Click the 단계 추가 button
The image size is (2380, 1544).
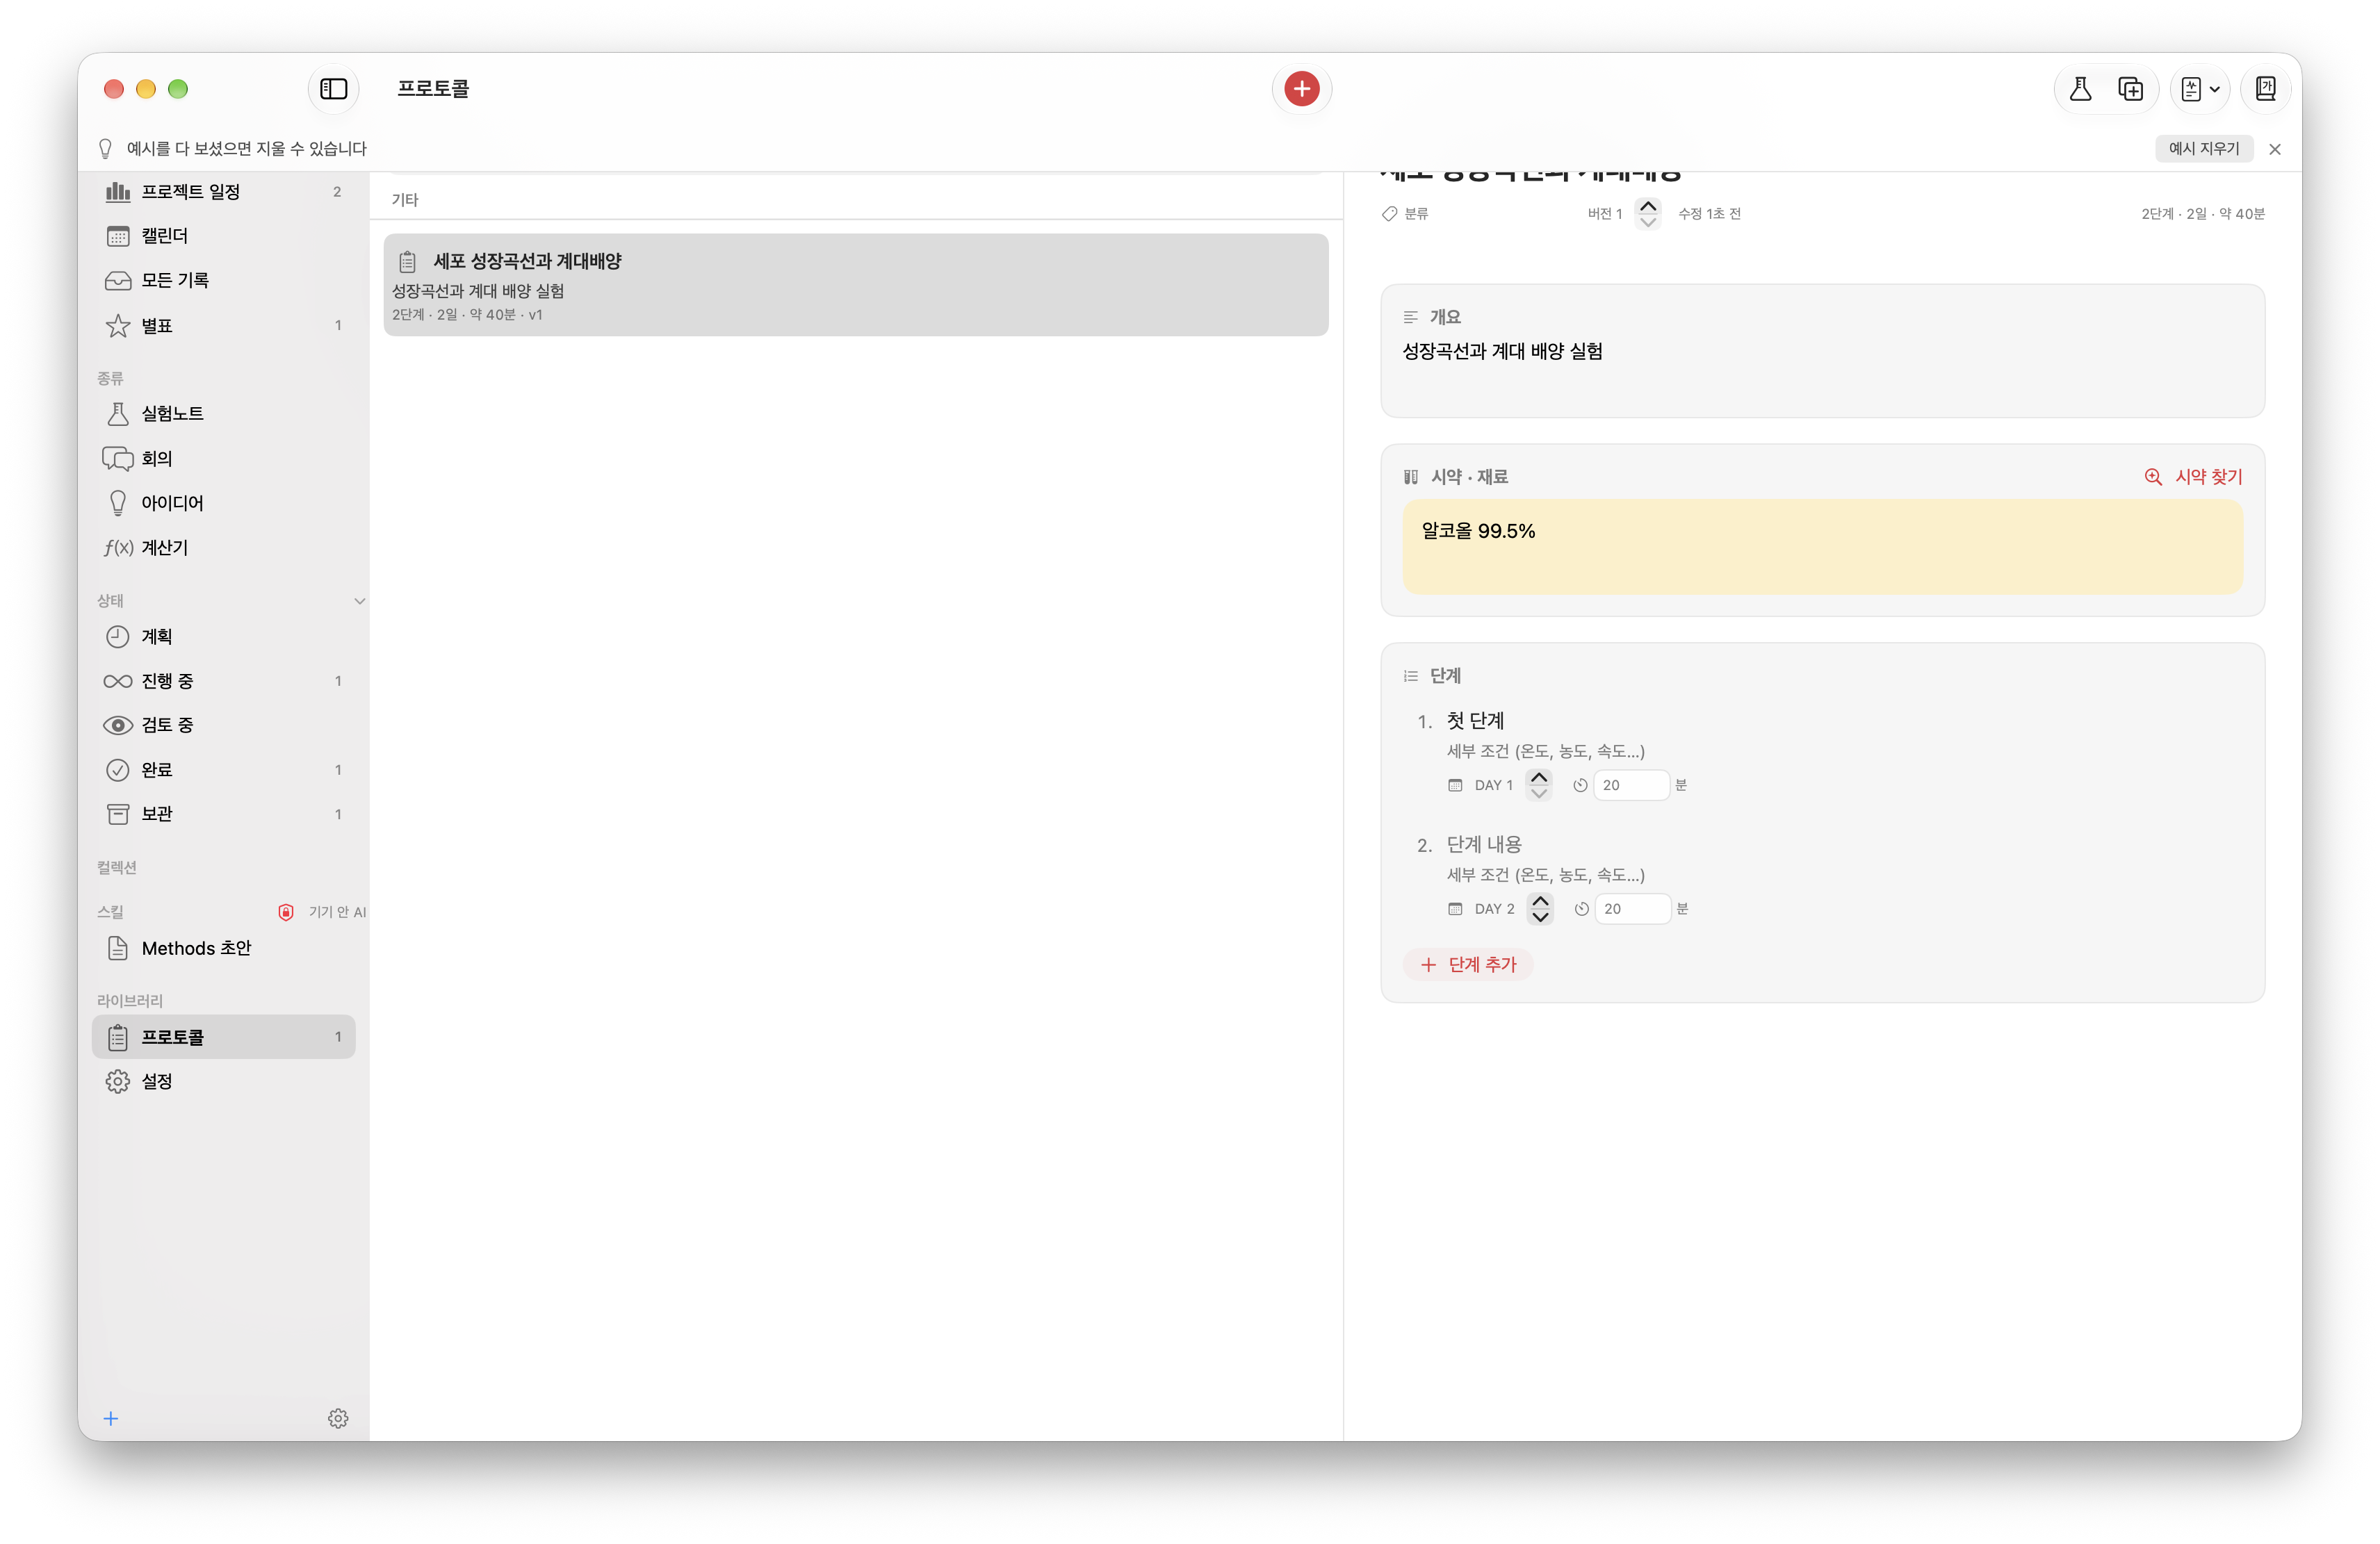click(1468, 965)
